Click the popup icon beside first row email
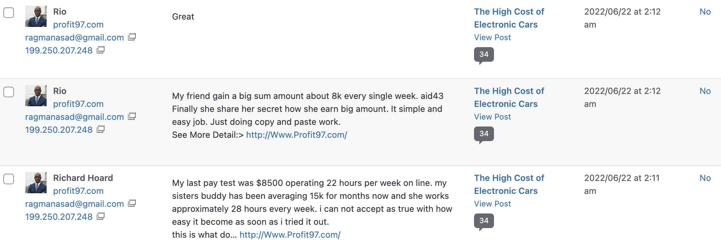 pos(132,37)
